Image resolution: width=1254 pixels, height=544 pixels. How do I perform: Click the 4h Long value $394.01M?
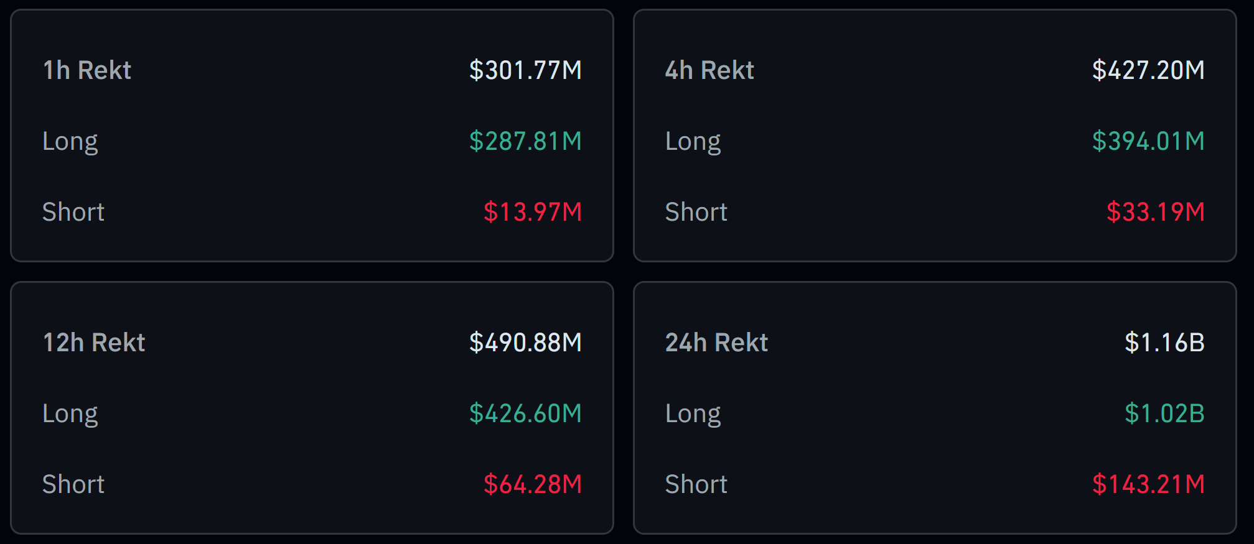1148,141
